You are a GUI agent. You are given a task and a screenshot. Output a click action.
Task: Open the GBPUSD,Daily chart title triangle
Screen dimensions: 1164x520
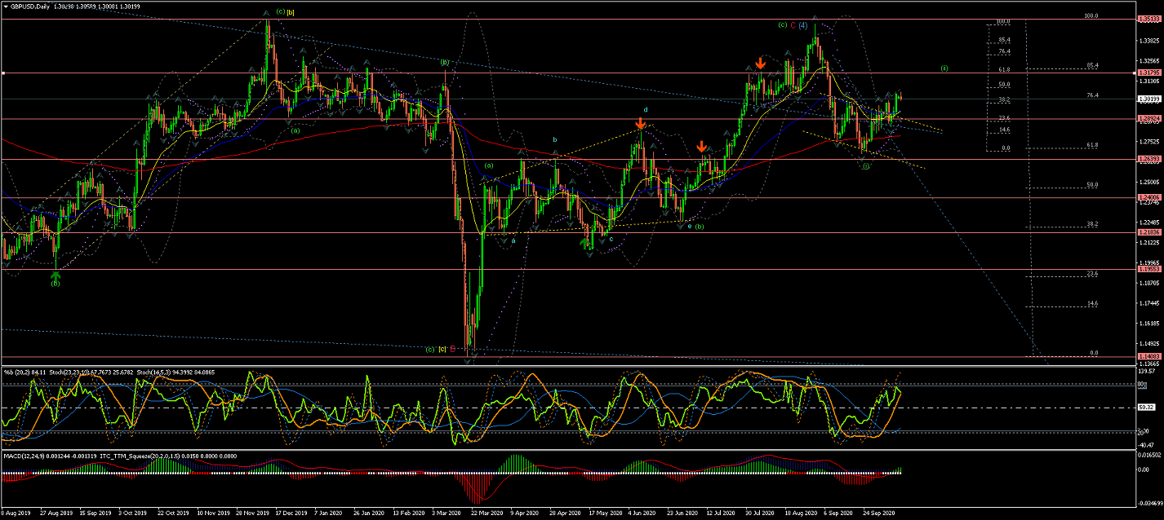pyautogui.click(x=6, y=7)
